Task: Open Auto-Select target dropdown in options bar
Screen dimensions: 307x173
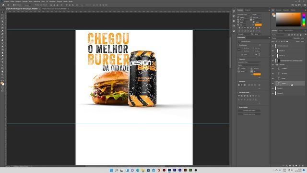Action: pyautogui.click(x=27, y=5)
